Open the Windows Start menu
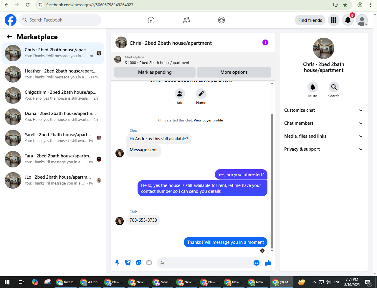This screenshot has width=377, height=288. coord(7,282)
